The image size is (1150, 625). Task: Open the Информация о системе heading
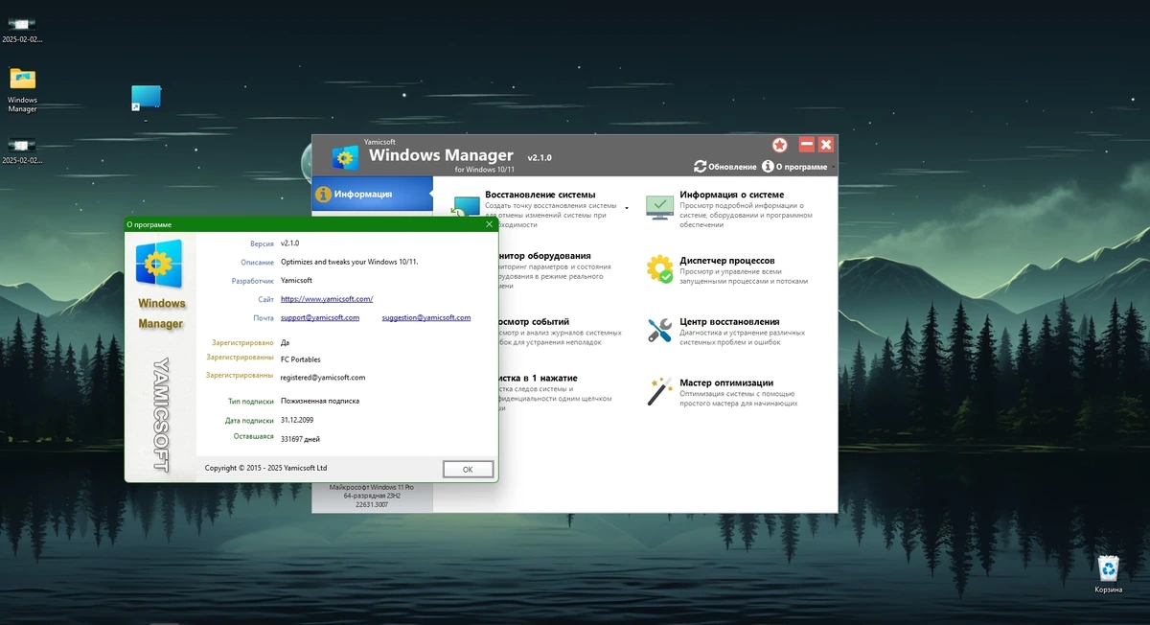732,195
